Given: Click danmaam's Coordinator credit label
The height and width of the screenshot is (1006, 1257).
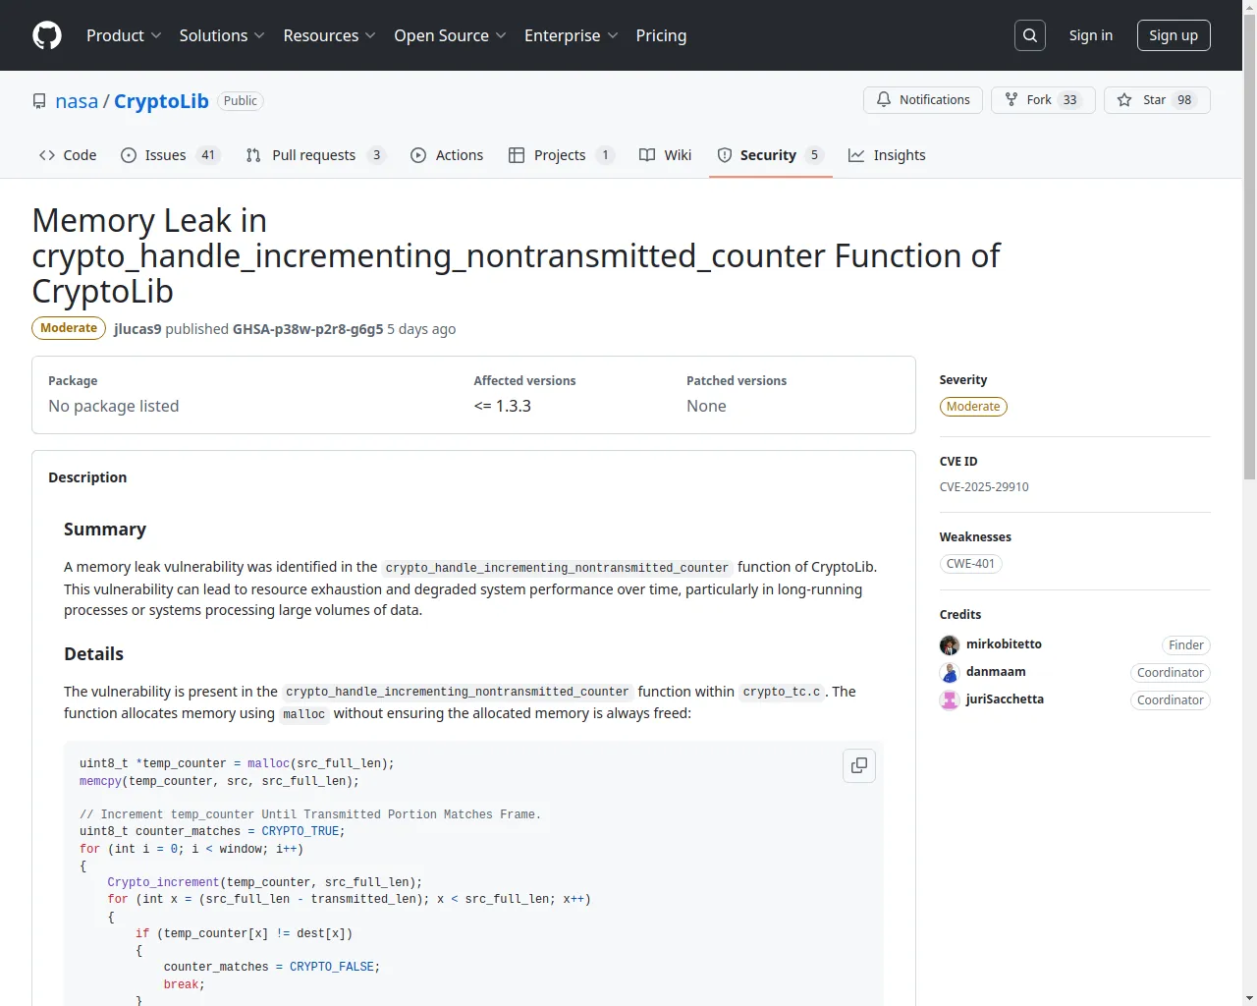Looking at the screenshot, I should [1170, 673].
